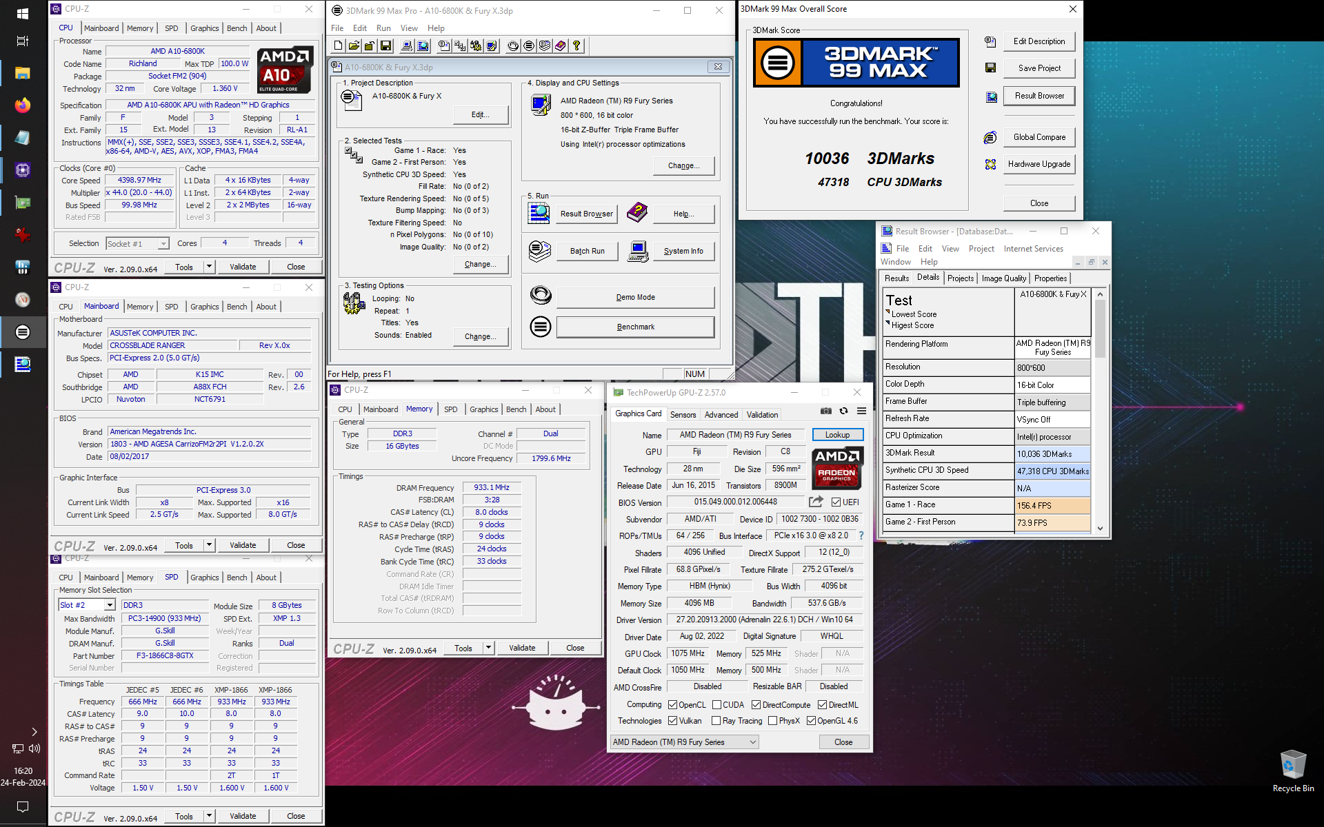This screenshot has height=827, width=1324.
Task: Click Change... under Display and CPU Settings
Action: click(x=683, y=165)
